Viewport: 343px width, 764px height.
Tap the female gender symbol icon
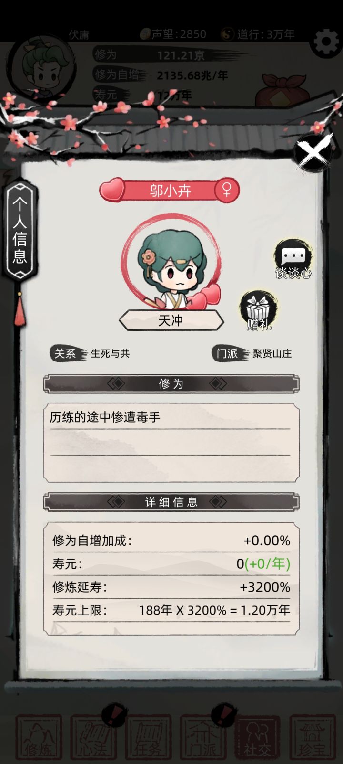tap(227, 190)
